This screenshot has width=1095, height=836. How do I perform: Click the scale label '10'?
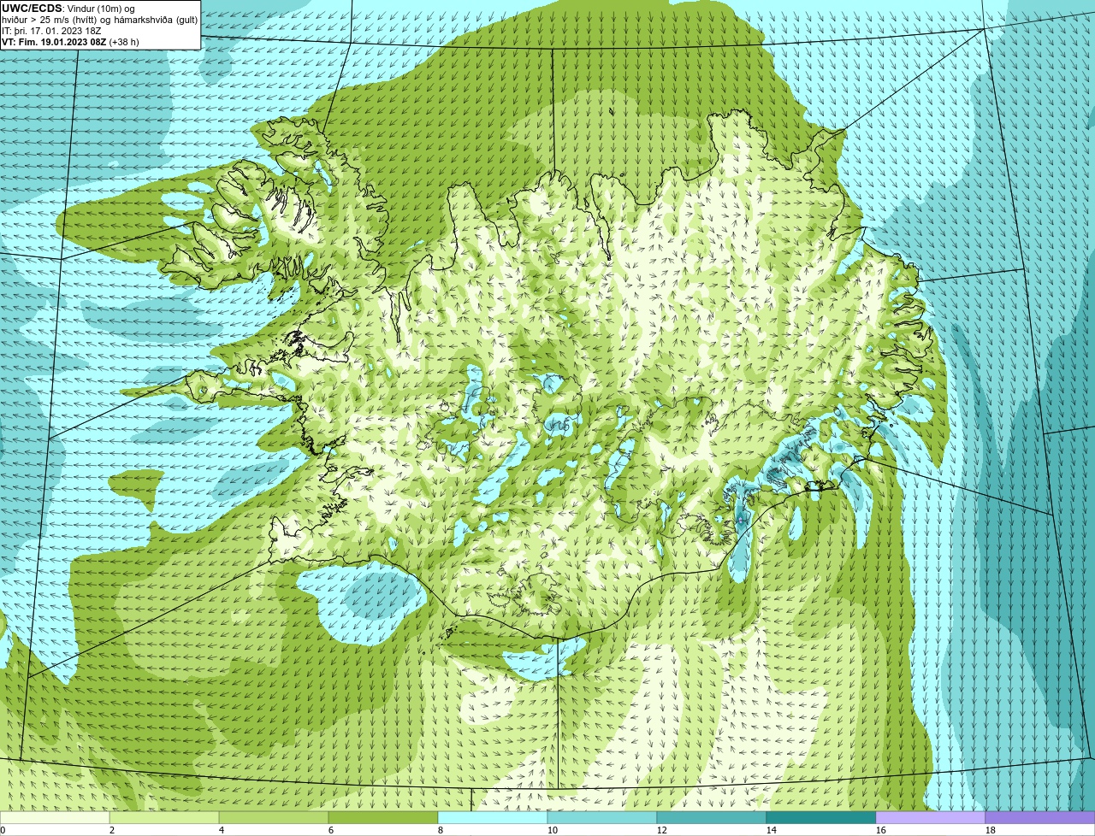point(553,830)
